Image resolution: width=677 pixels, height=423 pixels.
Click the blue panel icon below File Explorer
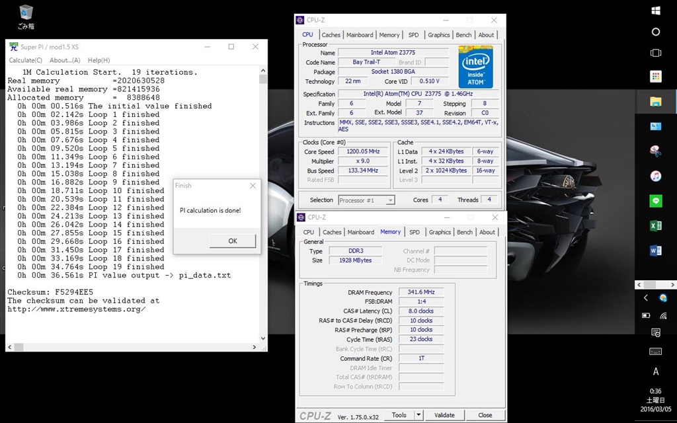coord(655,126)
